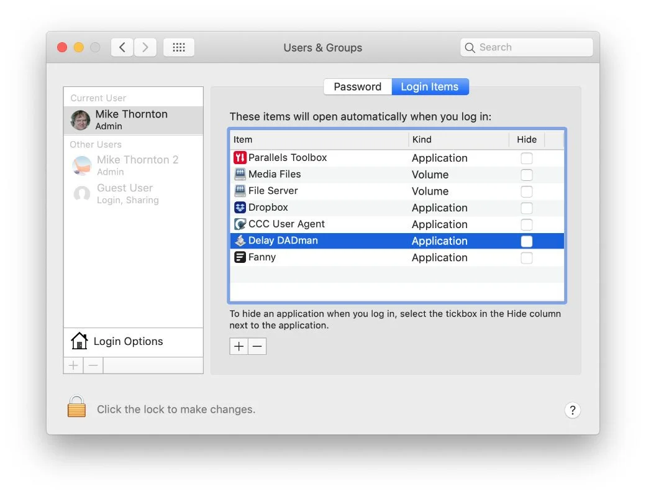646x496 pixels.
Task: Click the Parallels Toolbox app icon
Action: point(240,157)
